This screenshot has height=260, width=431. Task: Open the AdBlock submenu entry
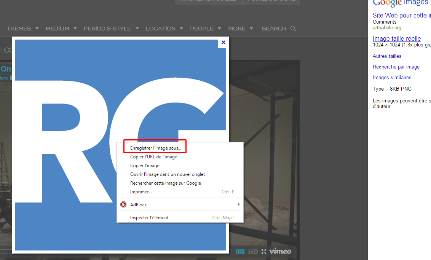point(180,205)
